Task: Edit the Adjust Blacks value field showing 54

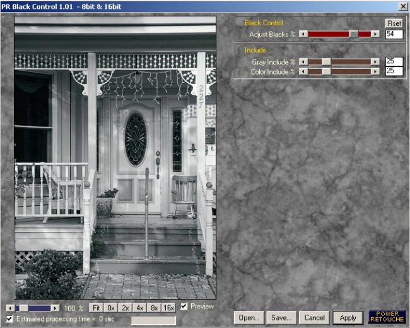Action: click(x=394, y=34)
